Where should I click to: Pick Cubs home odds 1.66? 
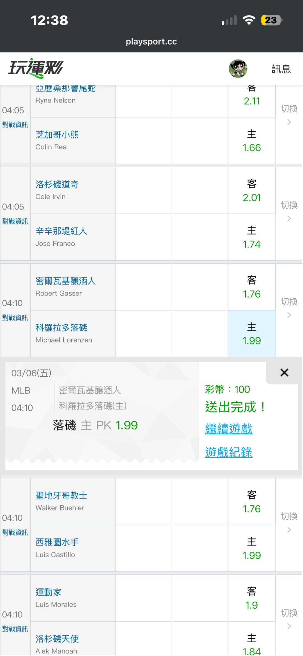(x=252, y=141)
